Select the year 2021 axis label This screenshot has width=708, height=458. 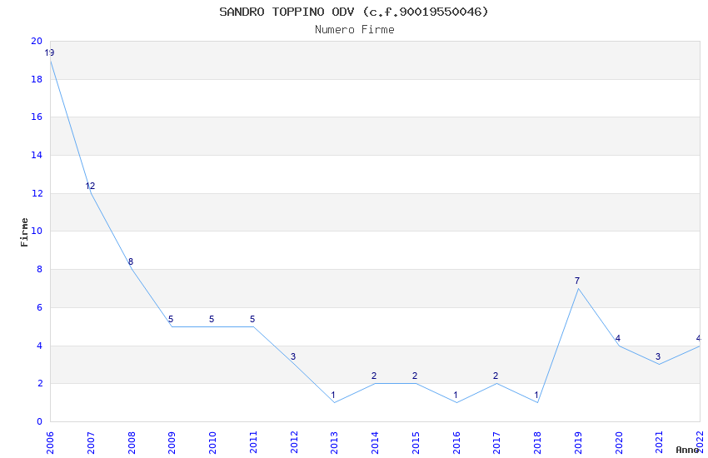pos(659,442)
